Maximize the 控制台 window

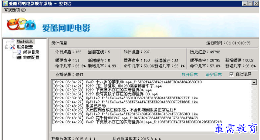point(250,4)
